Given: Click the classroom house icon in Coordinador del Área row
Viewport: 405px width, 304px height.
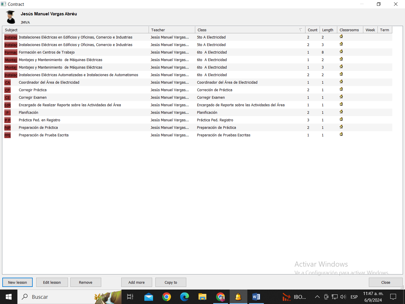Looking at the screenshot, I should pos(341,82).
